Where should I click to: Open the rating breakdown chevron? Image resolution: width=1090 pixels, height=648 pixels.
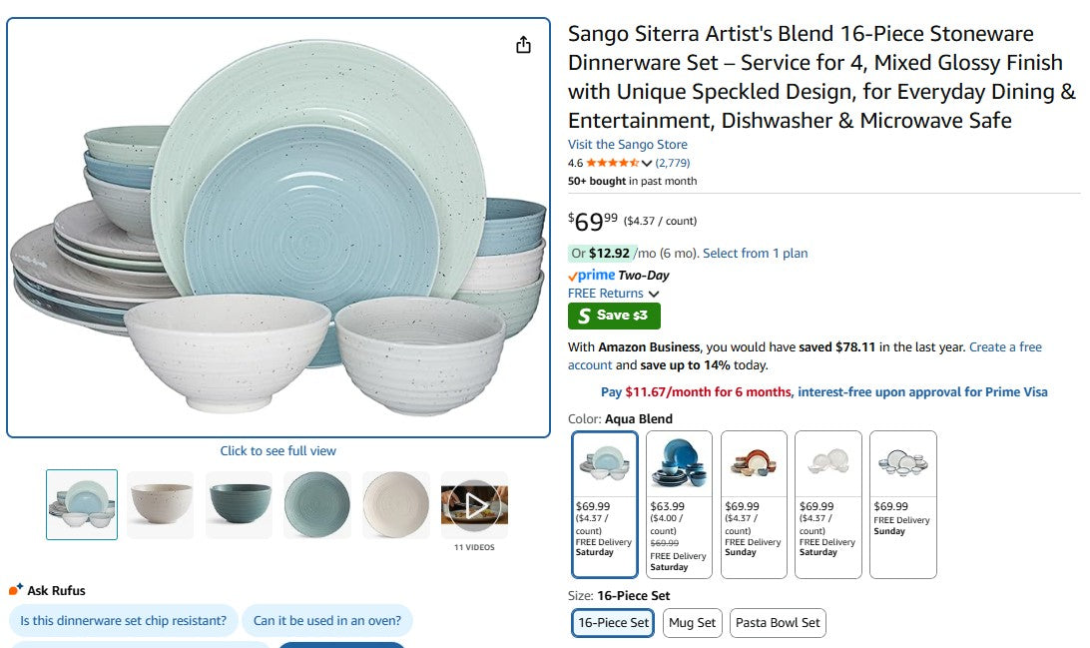pyautogui.click(x=647, y=164)
